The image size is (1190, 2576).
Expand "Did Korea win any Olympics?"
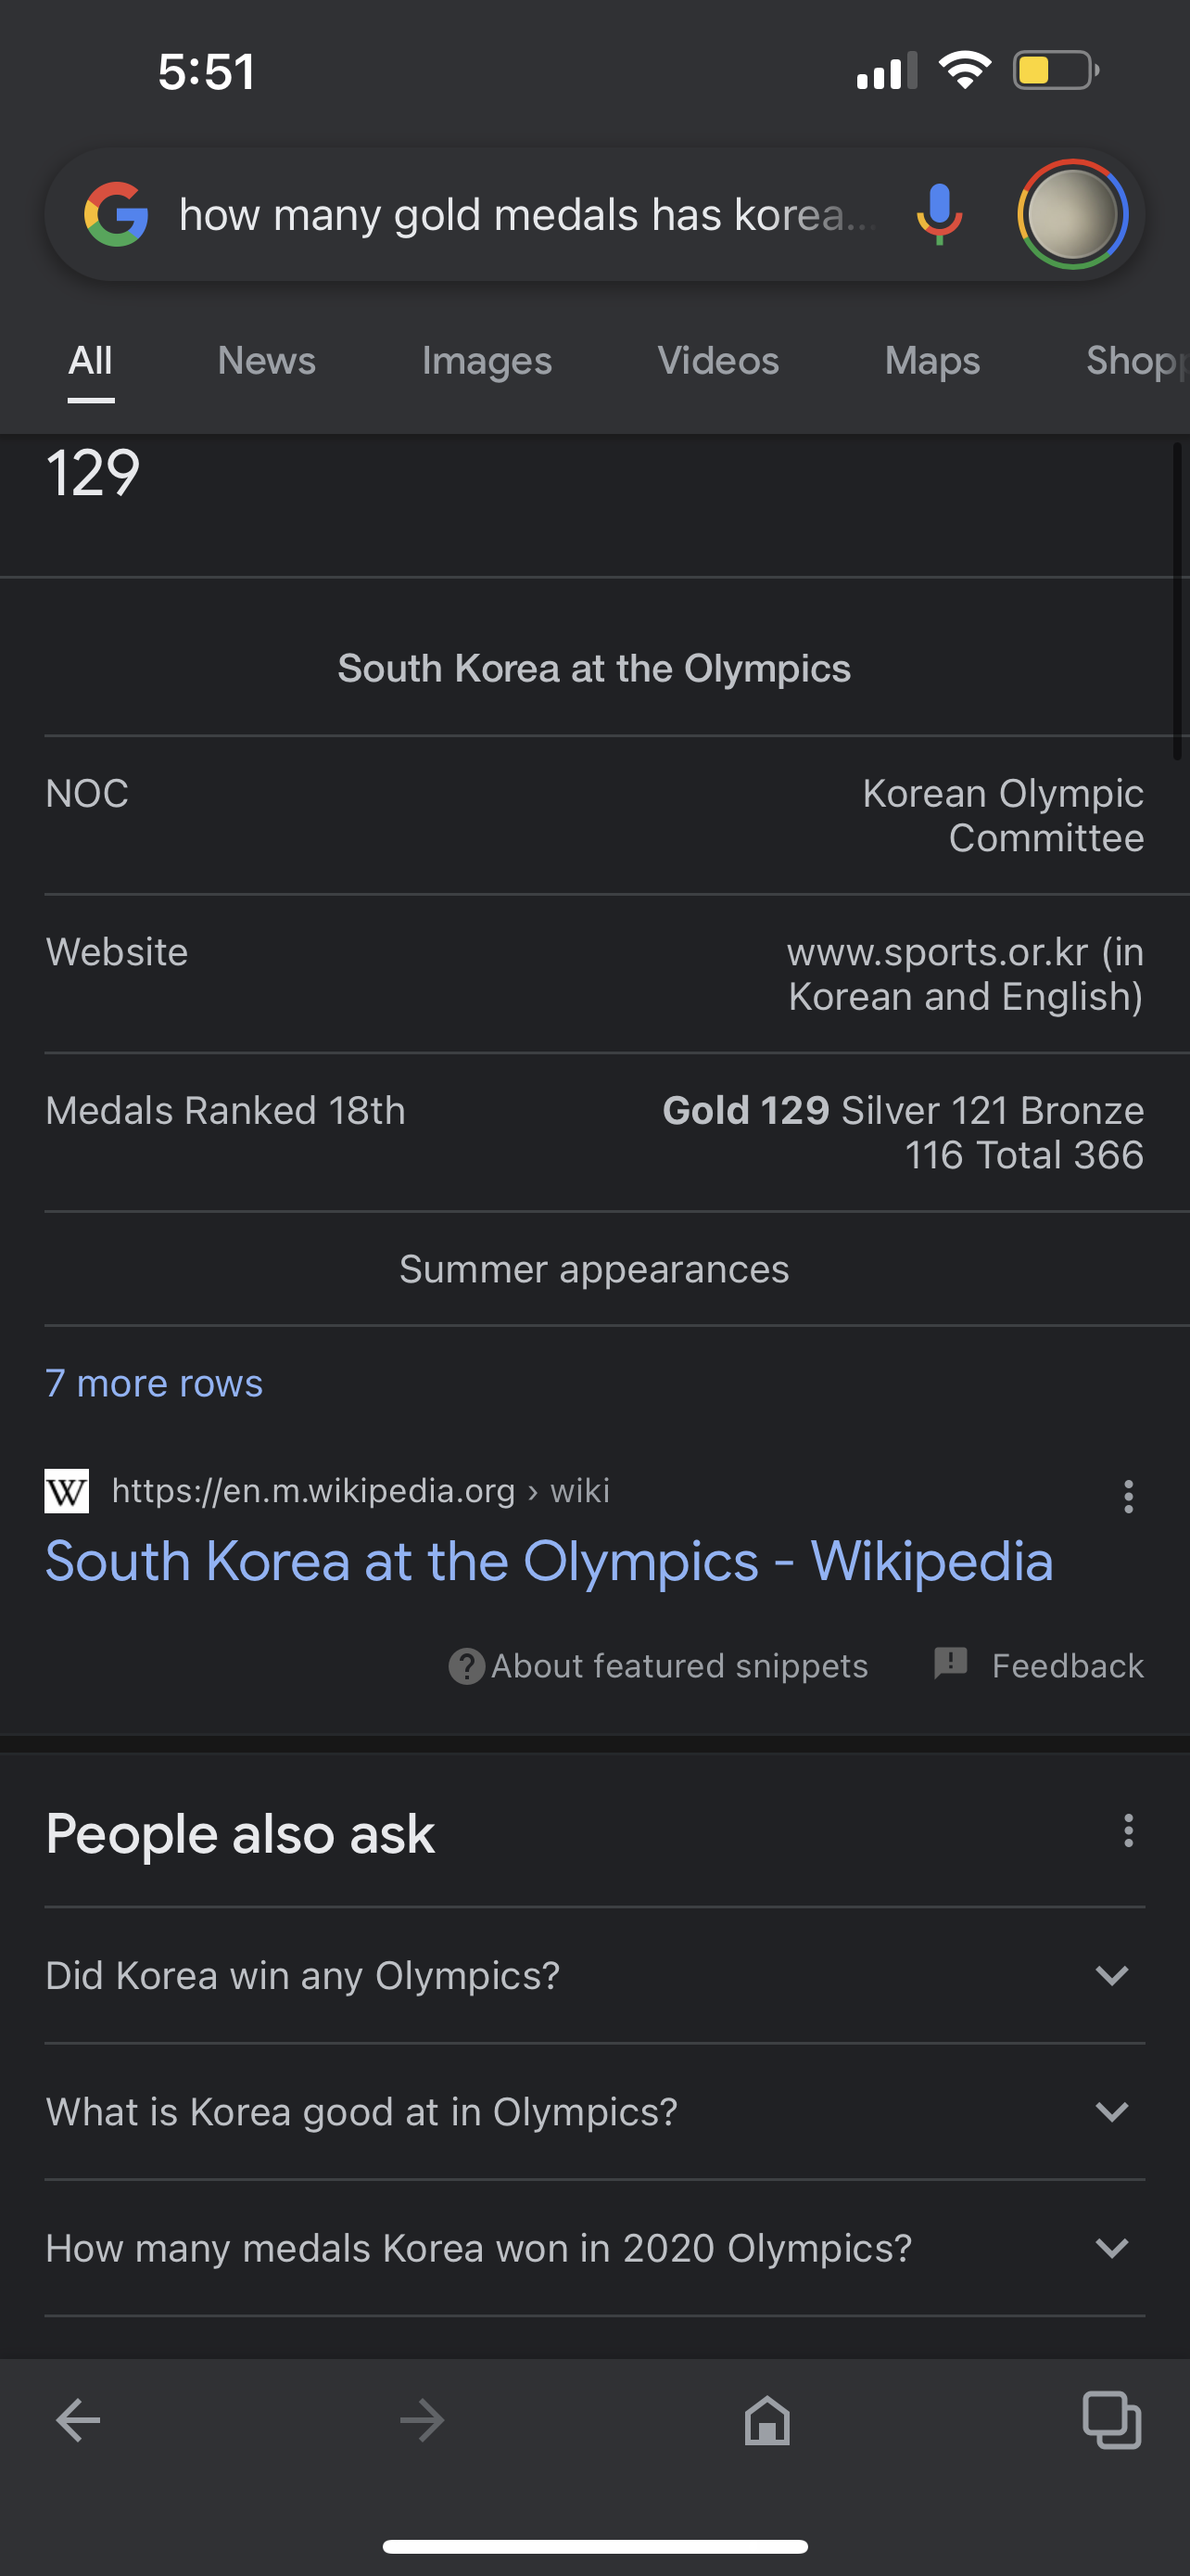coord(594,1975)
